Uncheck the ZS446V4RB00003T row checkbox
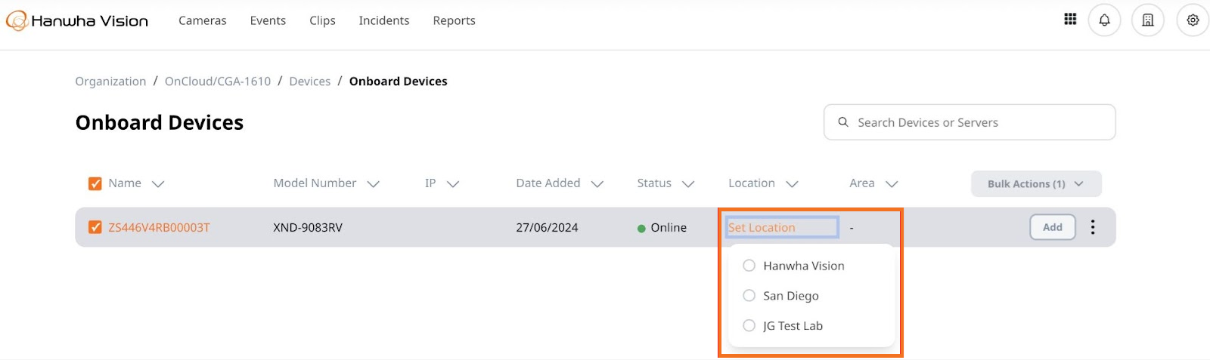1210x360 pixels. [x=95, y=227]
